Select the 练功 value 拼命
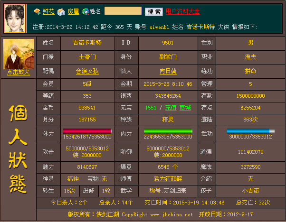Image resolution: width=286 pixels, height=222 pixels. click(x=251, y=71)
